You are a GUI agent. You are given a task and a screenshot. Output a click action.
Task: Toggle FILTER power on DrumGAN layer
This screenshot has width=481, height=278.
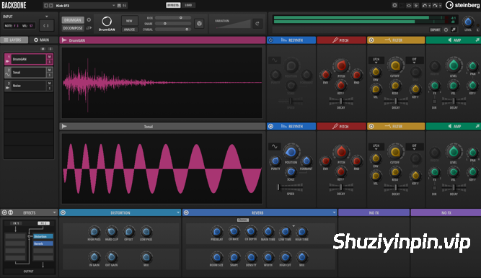(371, 40)
